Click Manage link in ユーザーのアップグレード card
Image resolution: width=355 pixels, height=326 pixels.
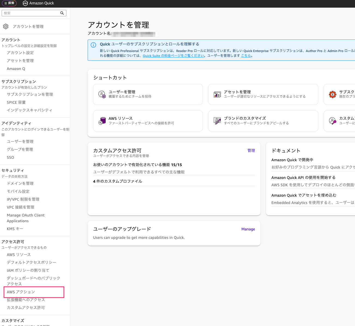(248, 229)
